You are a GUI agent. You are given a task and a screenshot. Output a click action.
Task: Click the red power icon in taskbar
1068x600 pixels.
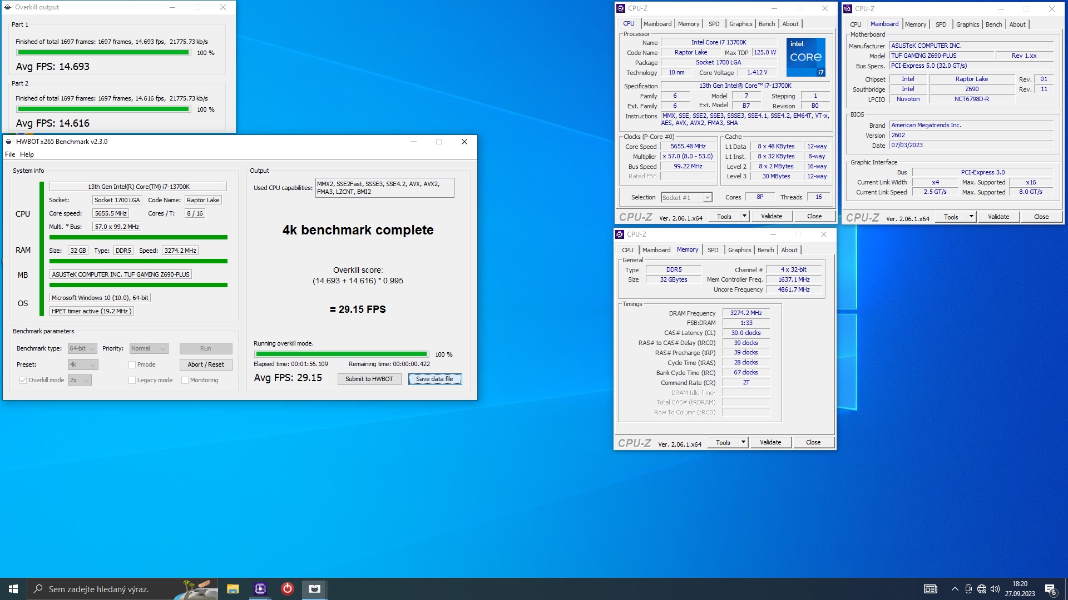pyautogui.click(x=287, y=589)
